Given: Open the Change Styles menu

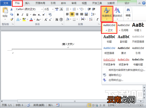Looking at the screenshot, I should [x=118, y=14].
